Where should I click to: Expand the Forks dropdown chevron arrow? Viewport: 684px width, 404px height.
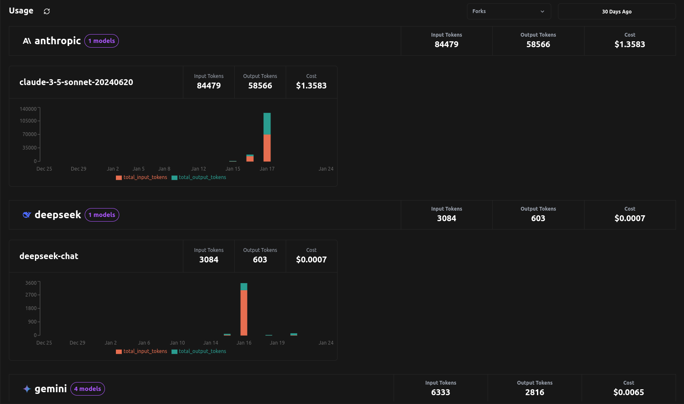[x=542, y=11]
